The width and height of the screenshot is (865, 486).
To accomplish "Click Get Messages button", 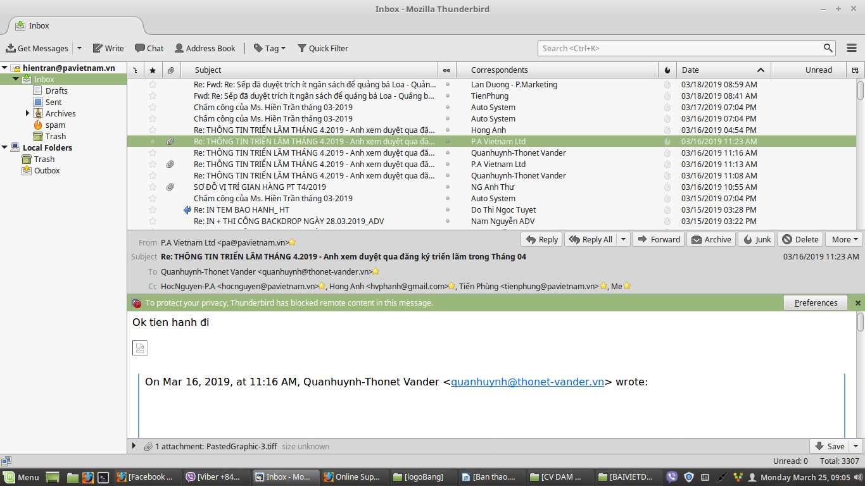I will point(37,48).
